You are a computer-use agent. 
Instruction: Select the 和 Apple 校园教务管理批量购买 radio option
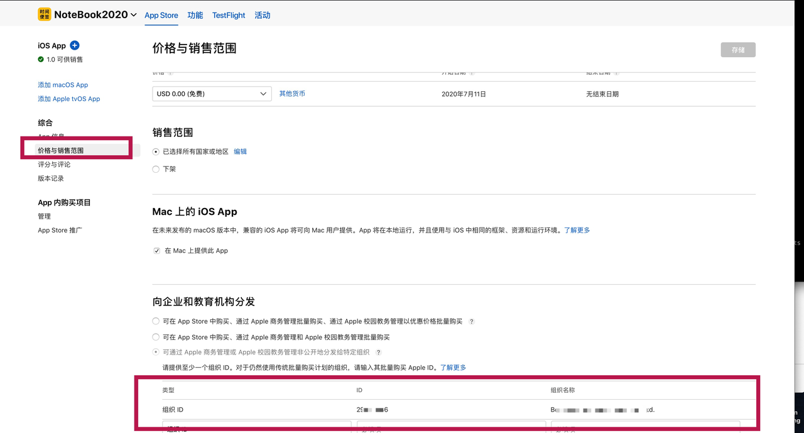(x=156, y=337)
